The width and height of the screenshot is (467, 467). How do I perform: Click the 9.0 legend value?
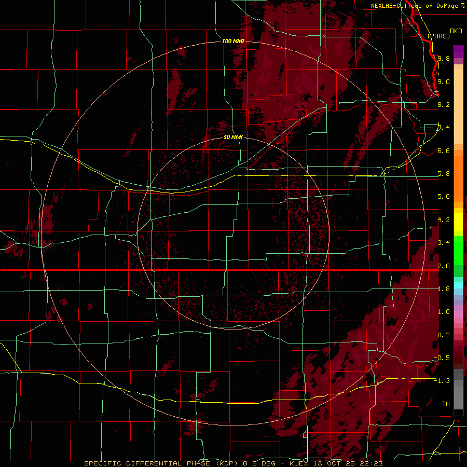[444, 81]
